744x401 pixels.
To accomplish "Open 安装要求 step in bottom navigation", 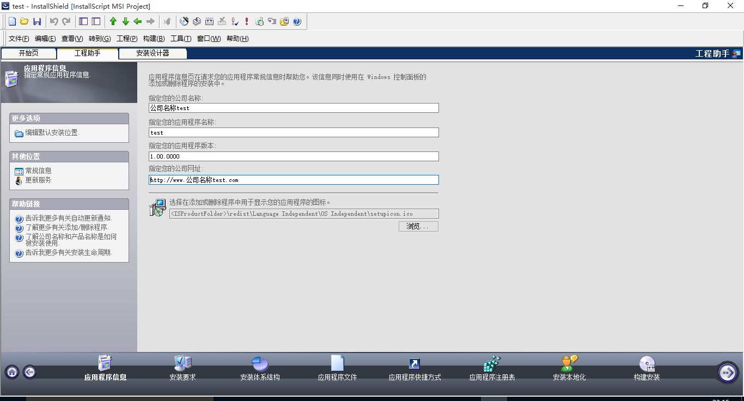I will pos(182,368).
